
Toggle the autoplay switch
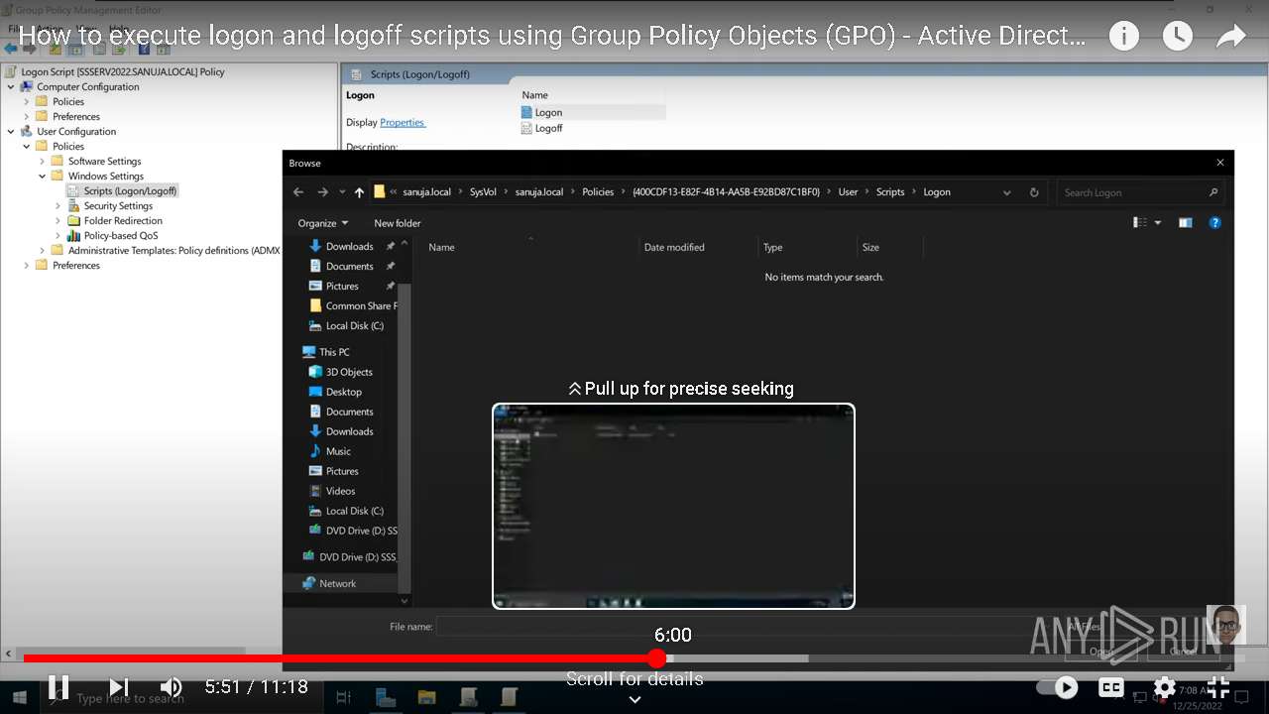click(1057, 687)
